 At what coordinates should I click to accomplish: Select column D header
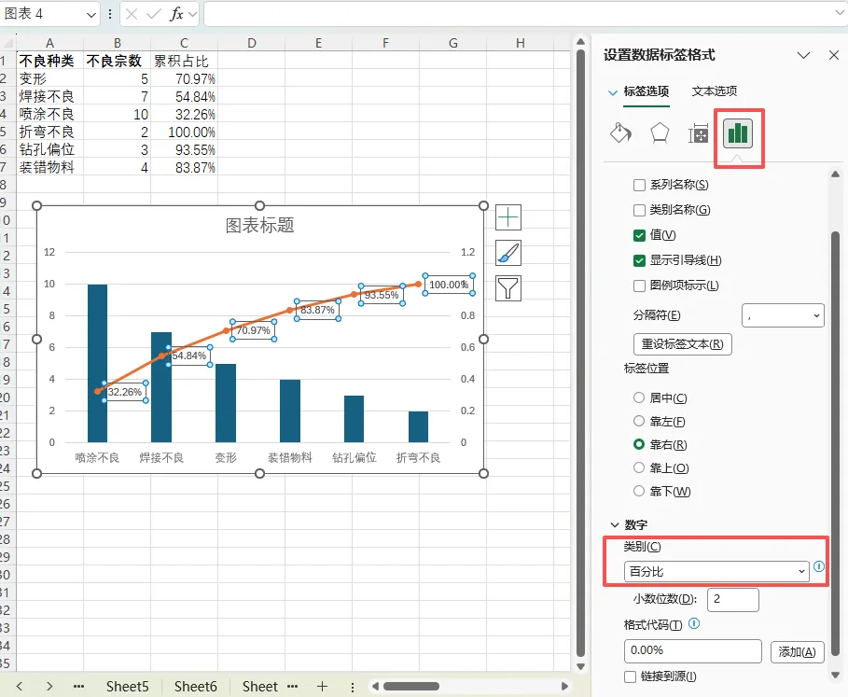point(252,43)
